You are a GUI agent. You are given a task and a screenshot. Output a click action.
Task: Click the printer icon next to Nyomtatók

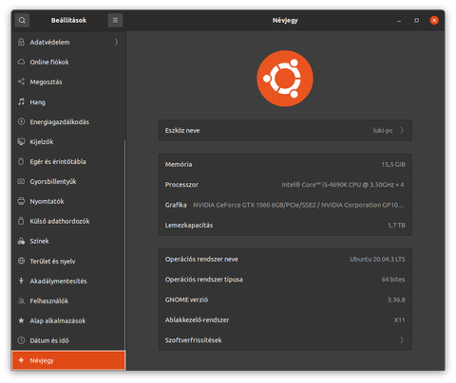(21, 201)
